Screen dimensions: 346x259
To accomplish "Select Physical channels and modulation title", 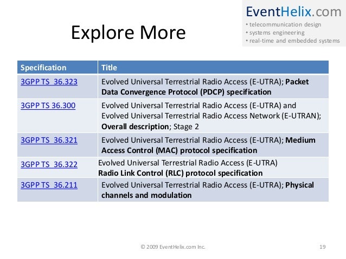I will pos(207,190).
